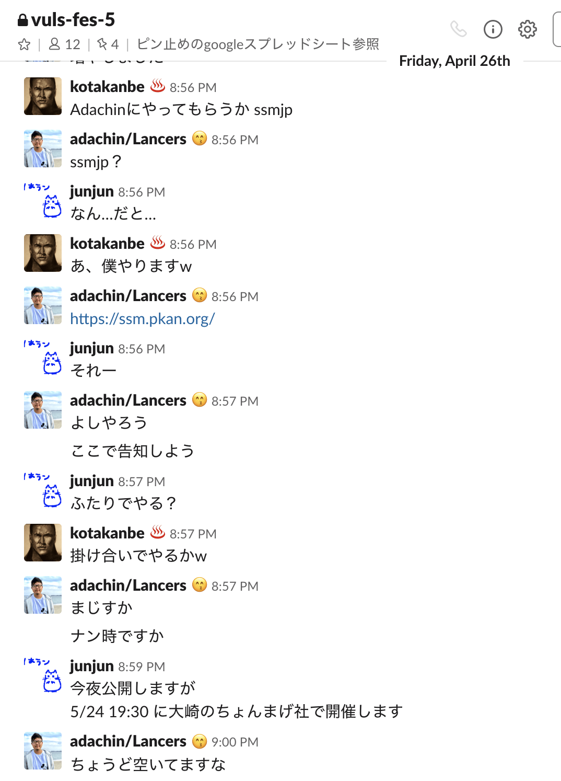
Task: Click kotakanbe's hot springs status emoji
Action: pyautogui.click(x=158, y=85)
